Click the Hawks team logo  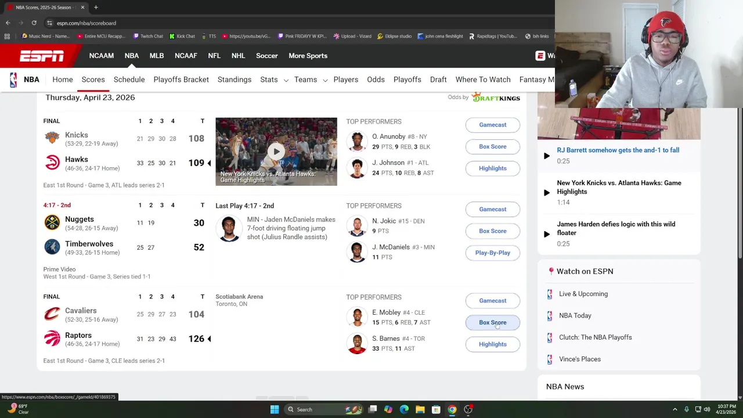(x=52, y=163)
